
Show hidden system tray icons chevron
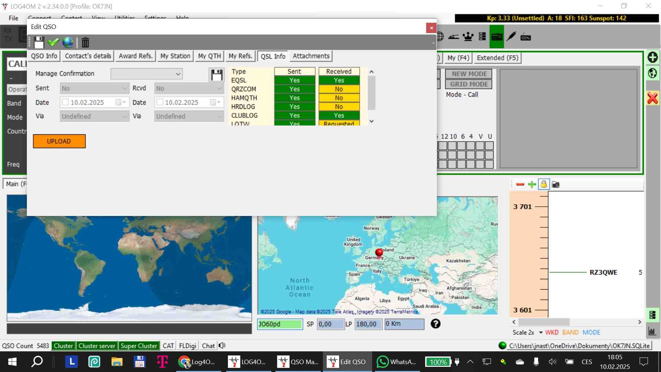coord(470,362)
